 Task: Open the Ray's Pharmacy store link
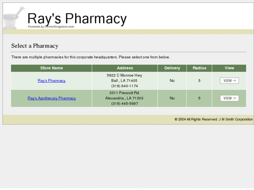(x=51, y=81)
